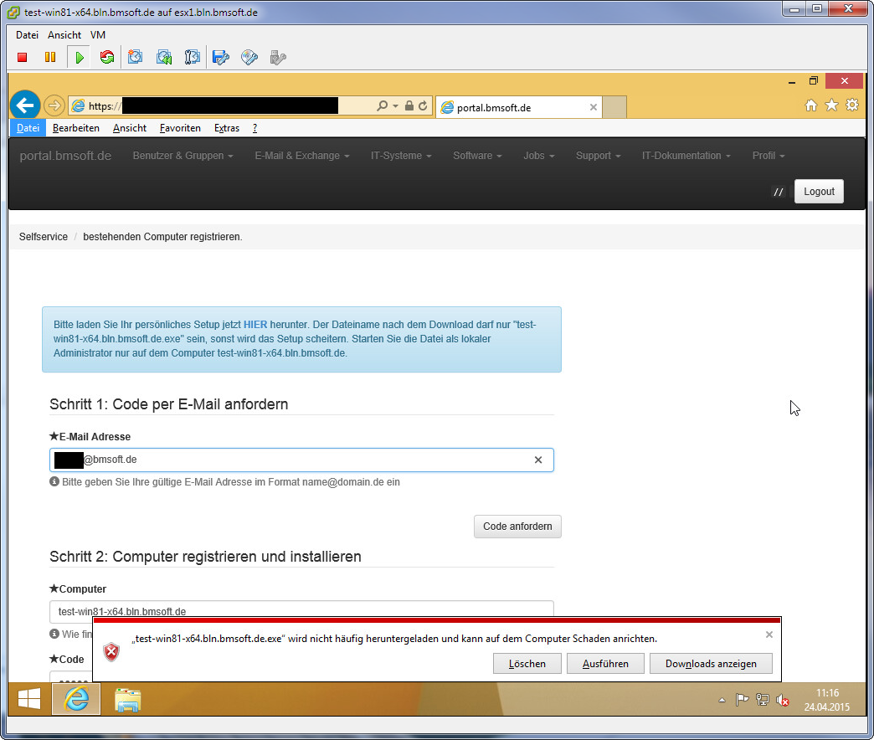
Task: Open the address bar search dropdown arrow
Action: (x=395, y=105)
